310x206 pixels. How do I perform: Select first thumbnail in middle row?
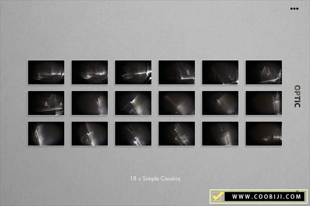coord(46,103)
